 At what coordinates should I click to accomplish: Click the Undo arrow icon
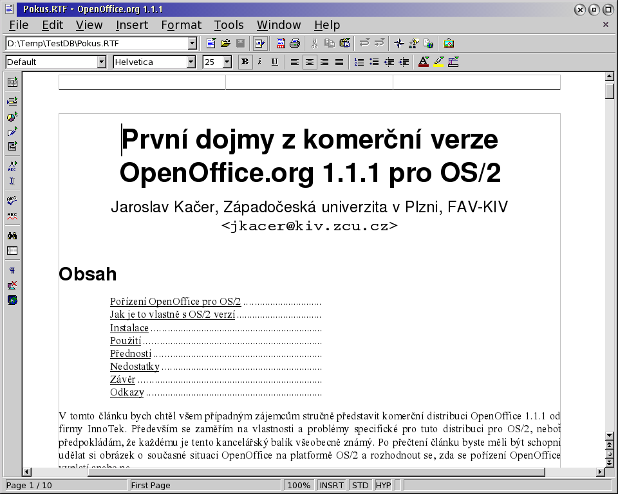364,43
